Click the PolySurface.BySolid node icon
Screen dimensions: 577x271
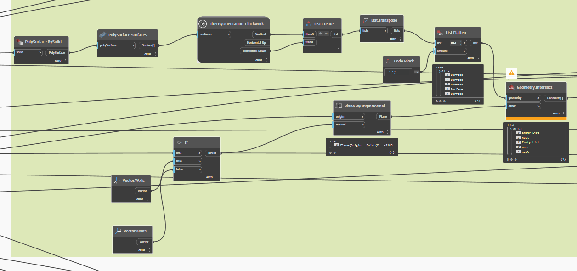[x=20, y=42]
